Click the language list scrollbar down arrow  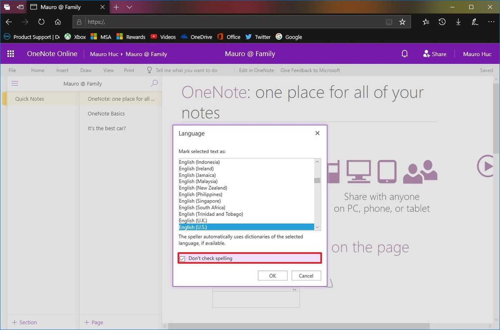317,227
